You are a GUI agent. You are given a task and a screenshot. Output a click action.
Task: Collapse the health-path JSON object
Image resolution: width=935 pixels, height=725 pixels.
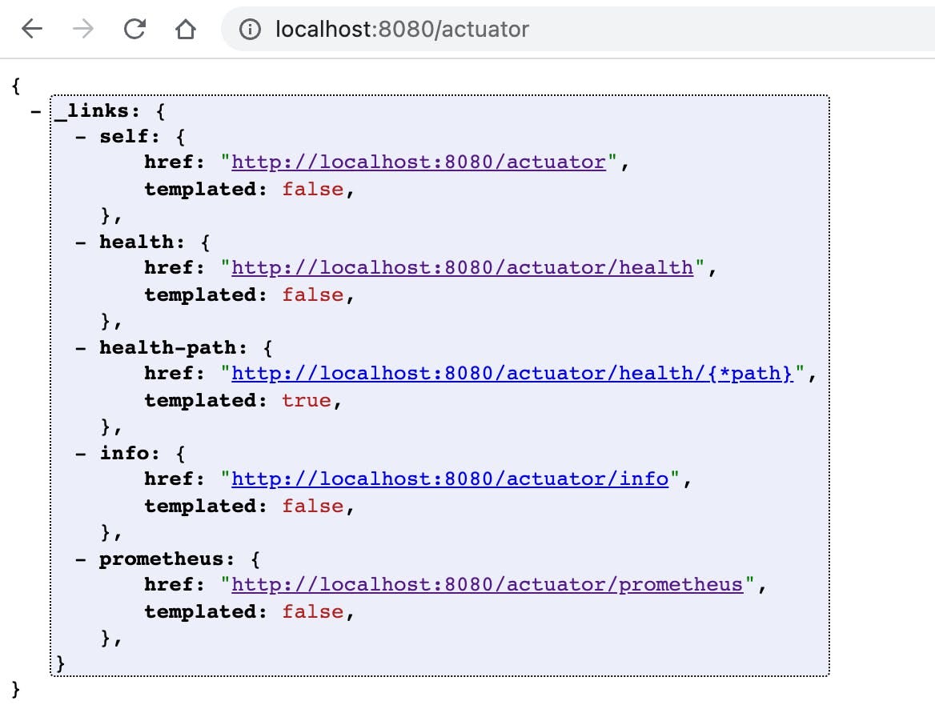[x=80, y=348]
